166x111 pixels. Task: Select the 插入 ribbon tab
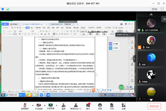[32, 28]
